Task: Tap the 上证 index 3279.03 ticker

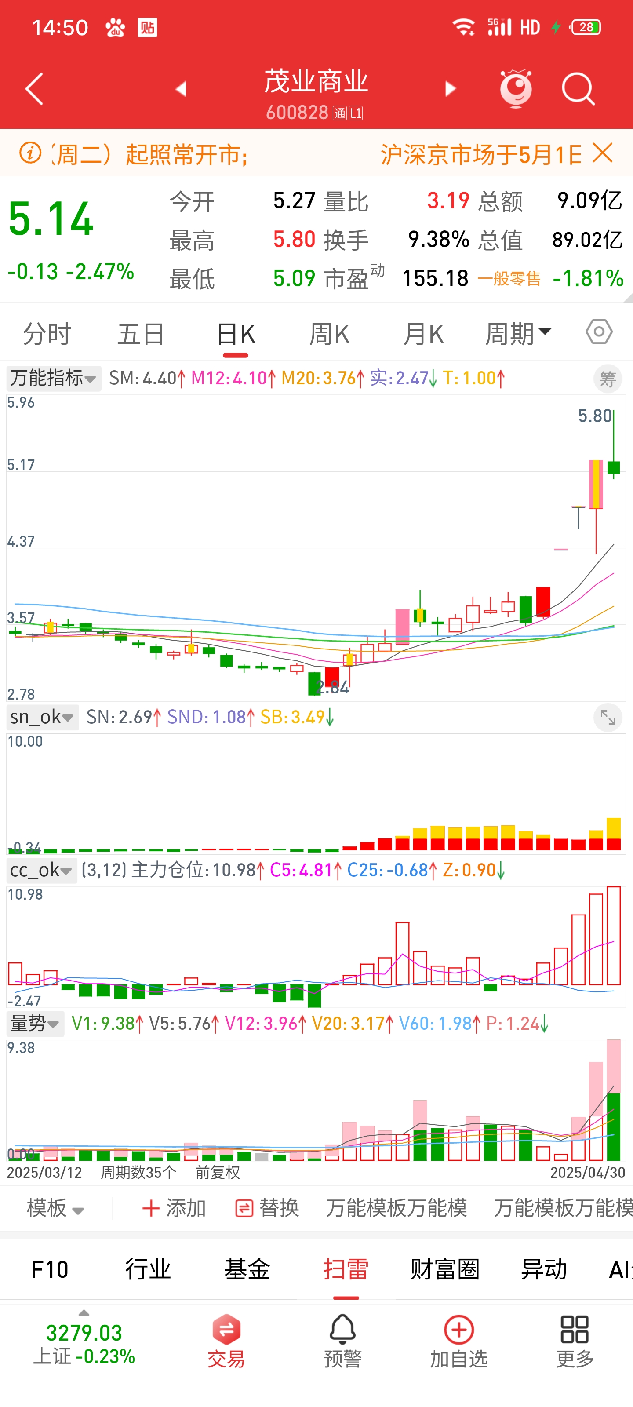Action: [84, 1343]
